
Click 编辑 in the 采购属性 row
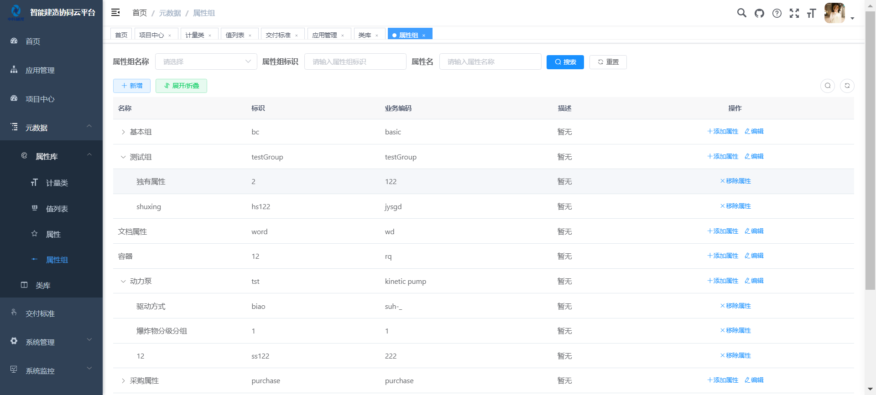point(754,380)
